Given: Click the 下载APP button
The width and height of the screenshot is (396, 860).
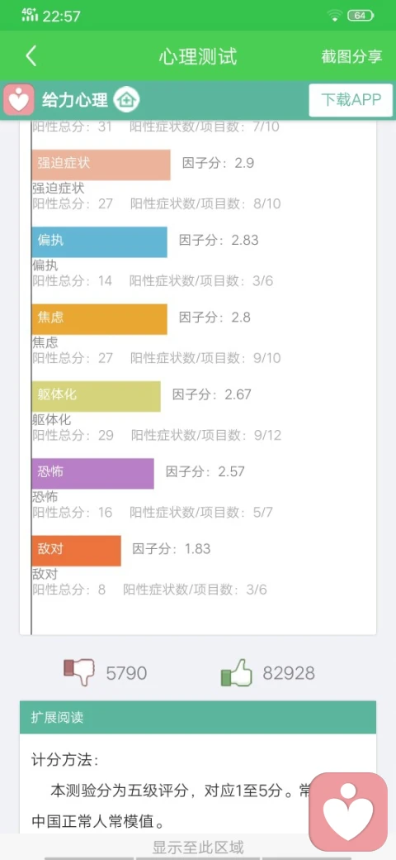Looking at the screenshot, I should [351, 100].
